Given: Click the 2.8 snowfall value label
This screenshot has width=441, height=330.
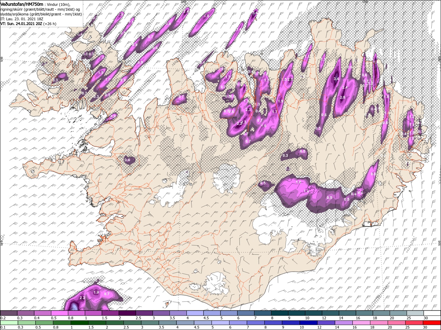Looking at the screenshot, I should [x=342, y=97].
